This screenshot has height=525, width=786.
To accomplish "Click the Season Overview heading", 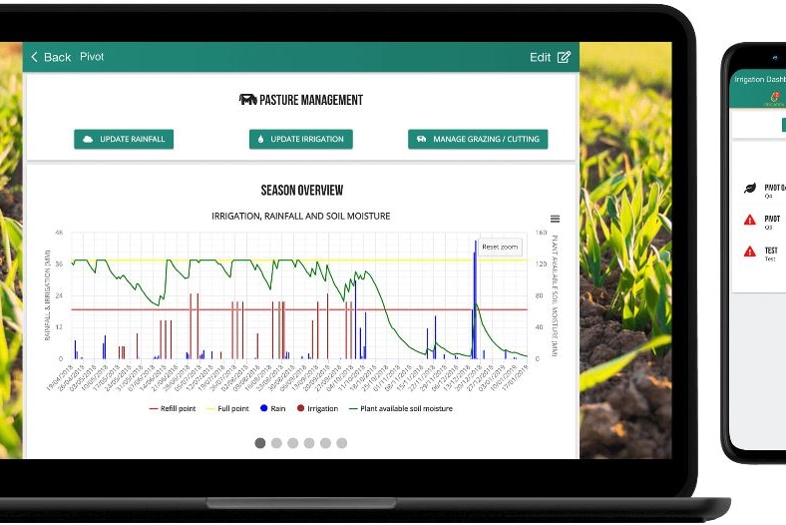I will pyautogui.click(x=302, y=190).
